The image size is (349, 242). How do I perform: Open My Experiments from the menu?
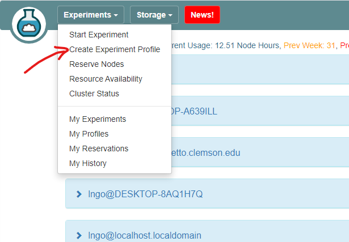click(x=98, y=119)
